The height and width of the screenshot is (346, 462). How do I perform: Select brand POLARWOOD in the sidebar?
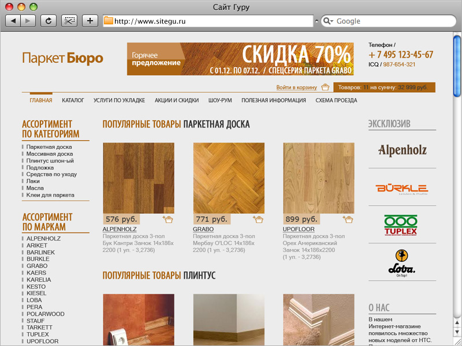click(x=46, y=314)
